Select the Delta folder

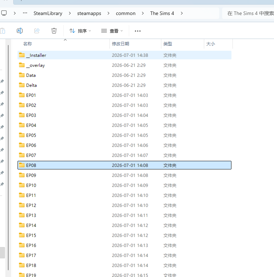point(124,85)
